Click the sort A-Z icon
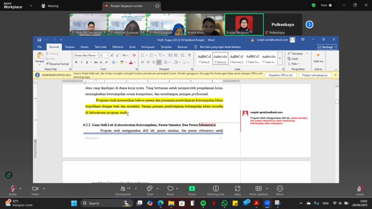 (182, 55)
